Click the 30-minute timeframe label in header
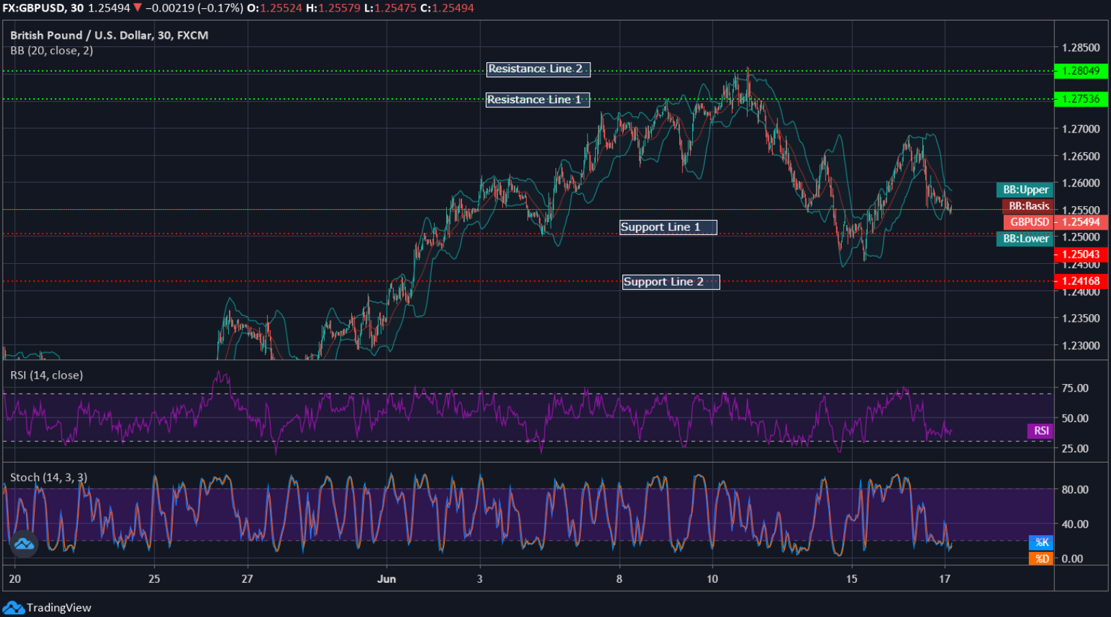Viewport: 1111px width, 617px height. tap(77, 8)
